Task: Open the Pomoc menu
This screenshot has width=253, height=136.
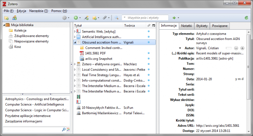Action: coord(59,11)
